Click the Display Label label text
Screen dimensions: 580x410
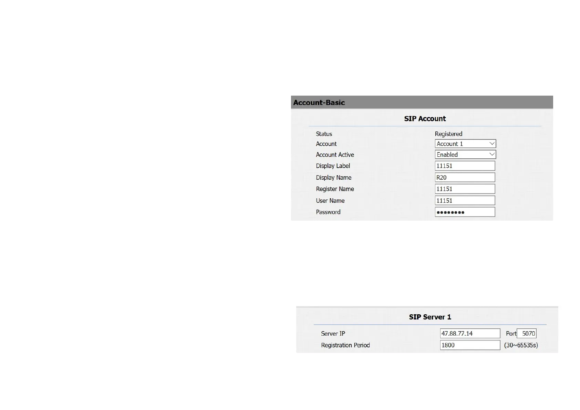point(333,166)
